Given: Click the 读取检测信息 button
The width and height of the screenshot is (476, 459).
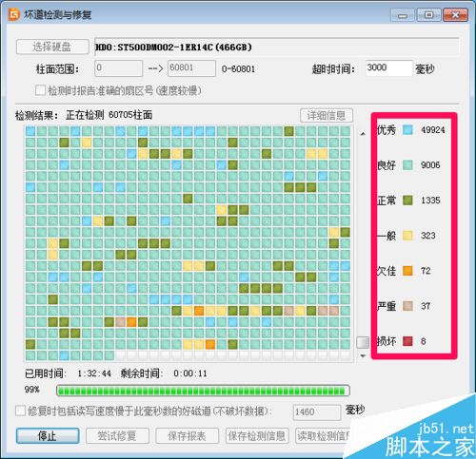Looking at the screenshot, I should click(x=324, y=436).
